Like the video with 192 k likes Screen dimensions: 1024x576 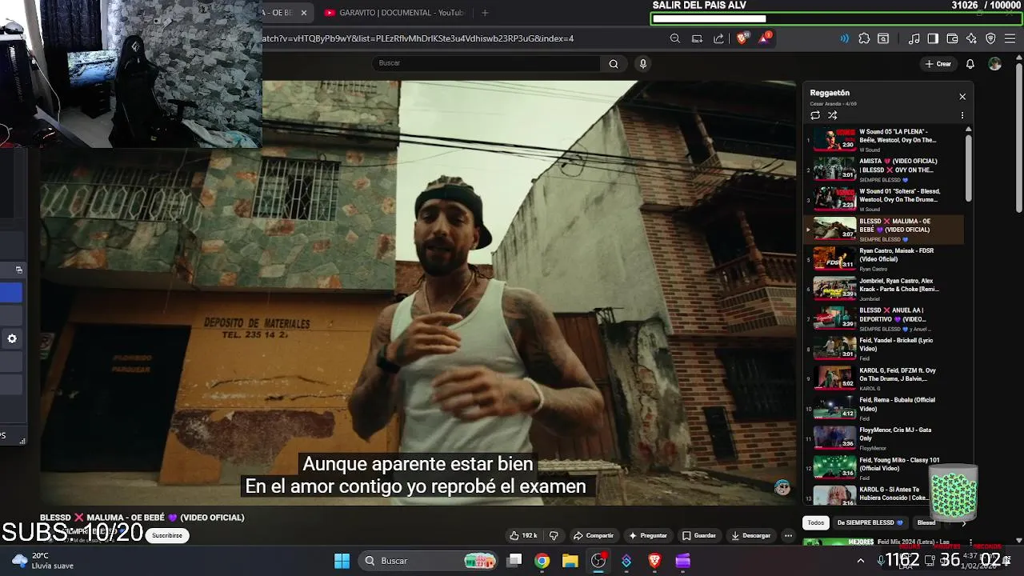click(x=524, y=535)
